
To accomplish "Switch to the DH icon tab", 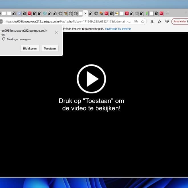I will point(117,13).
